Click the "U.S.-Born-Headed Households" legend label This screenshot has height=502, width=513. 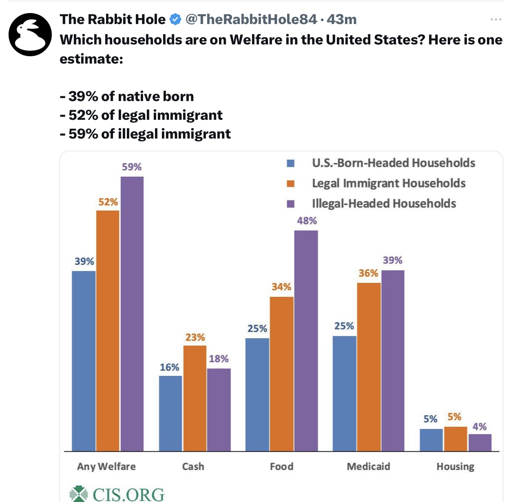394,163
